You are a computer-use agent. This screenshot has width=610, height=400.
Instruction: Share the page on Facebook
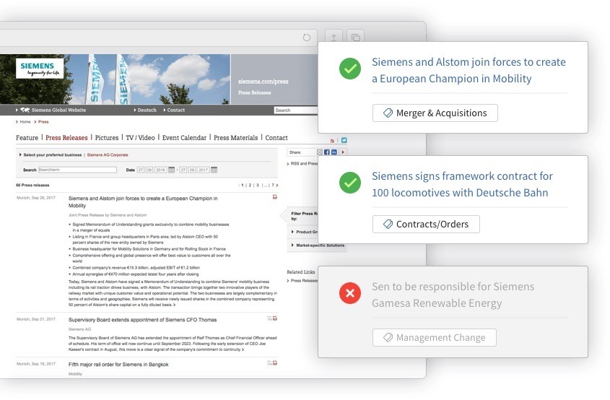[327, 152]
